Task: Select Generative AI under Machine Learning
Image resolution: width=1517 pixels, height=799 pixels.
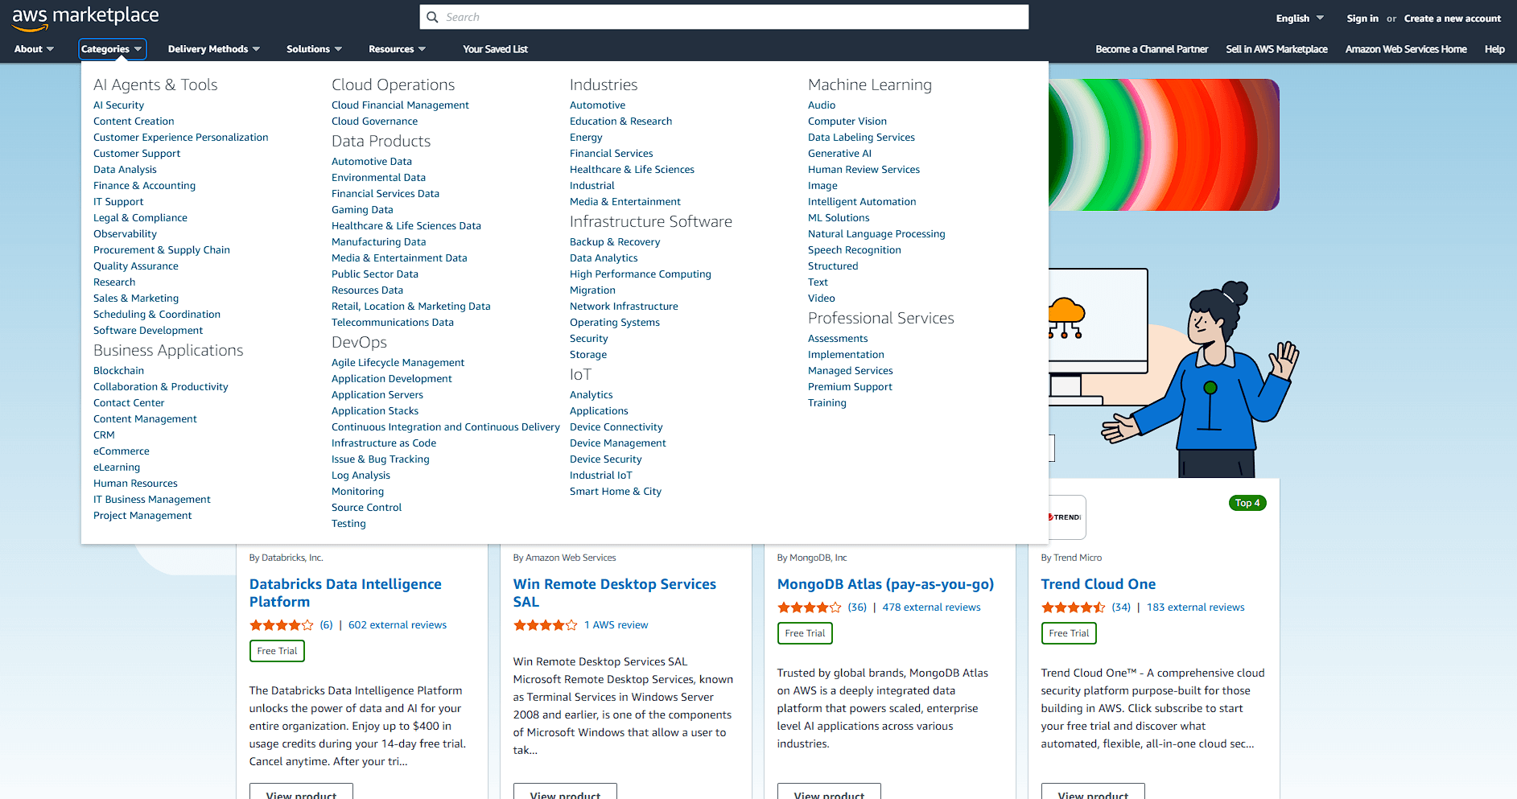Action: (x=839, y=154)
